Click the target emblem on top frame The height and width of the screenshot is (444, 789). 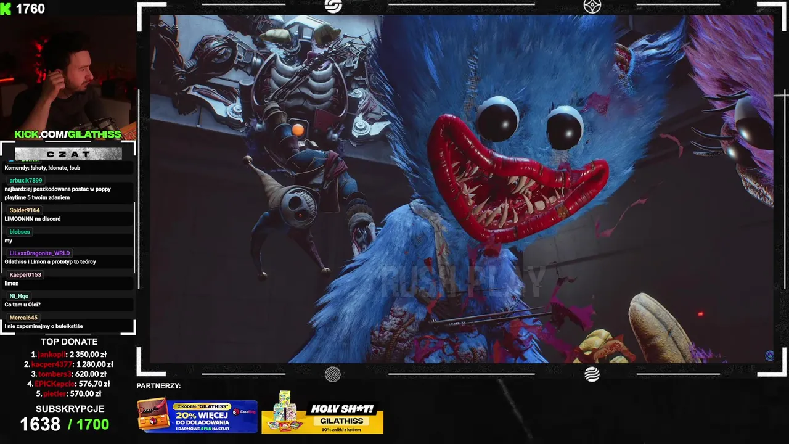(x=592, y=6)
